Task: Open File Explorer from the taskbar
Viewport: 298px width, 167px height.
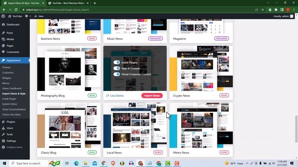Action: 86,163
